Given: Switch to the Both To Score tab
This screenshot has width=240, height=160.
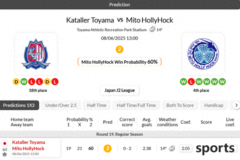Looking at the screenshot, I should (x=180, y=105).
